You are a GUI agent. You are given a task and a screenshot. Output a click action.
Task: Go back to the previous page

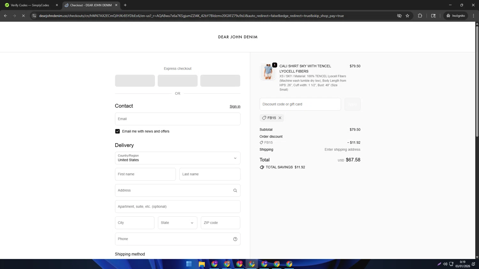5,16
